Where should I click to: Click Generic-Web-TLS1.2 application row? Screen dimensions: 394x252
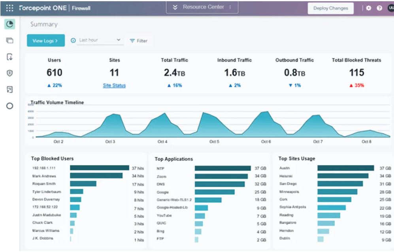coord(211,200)
